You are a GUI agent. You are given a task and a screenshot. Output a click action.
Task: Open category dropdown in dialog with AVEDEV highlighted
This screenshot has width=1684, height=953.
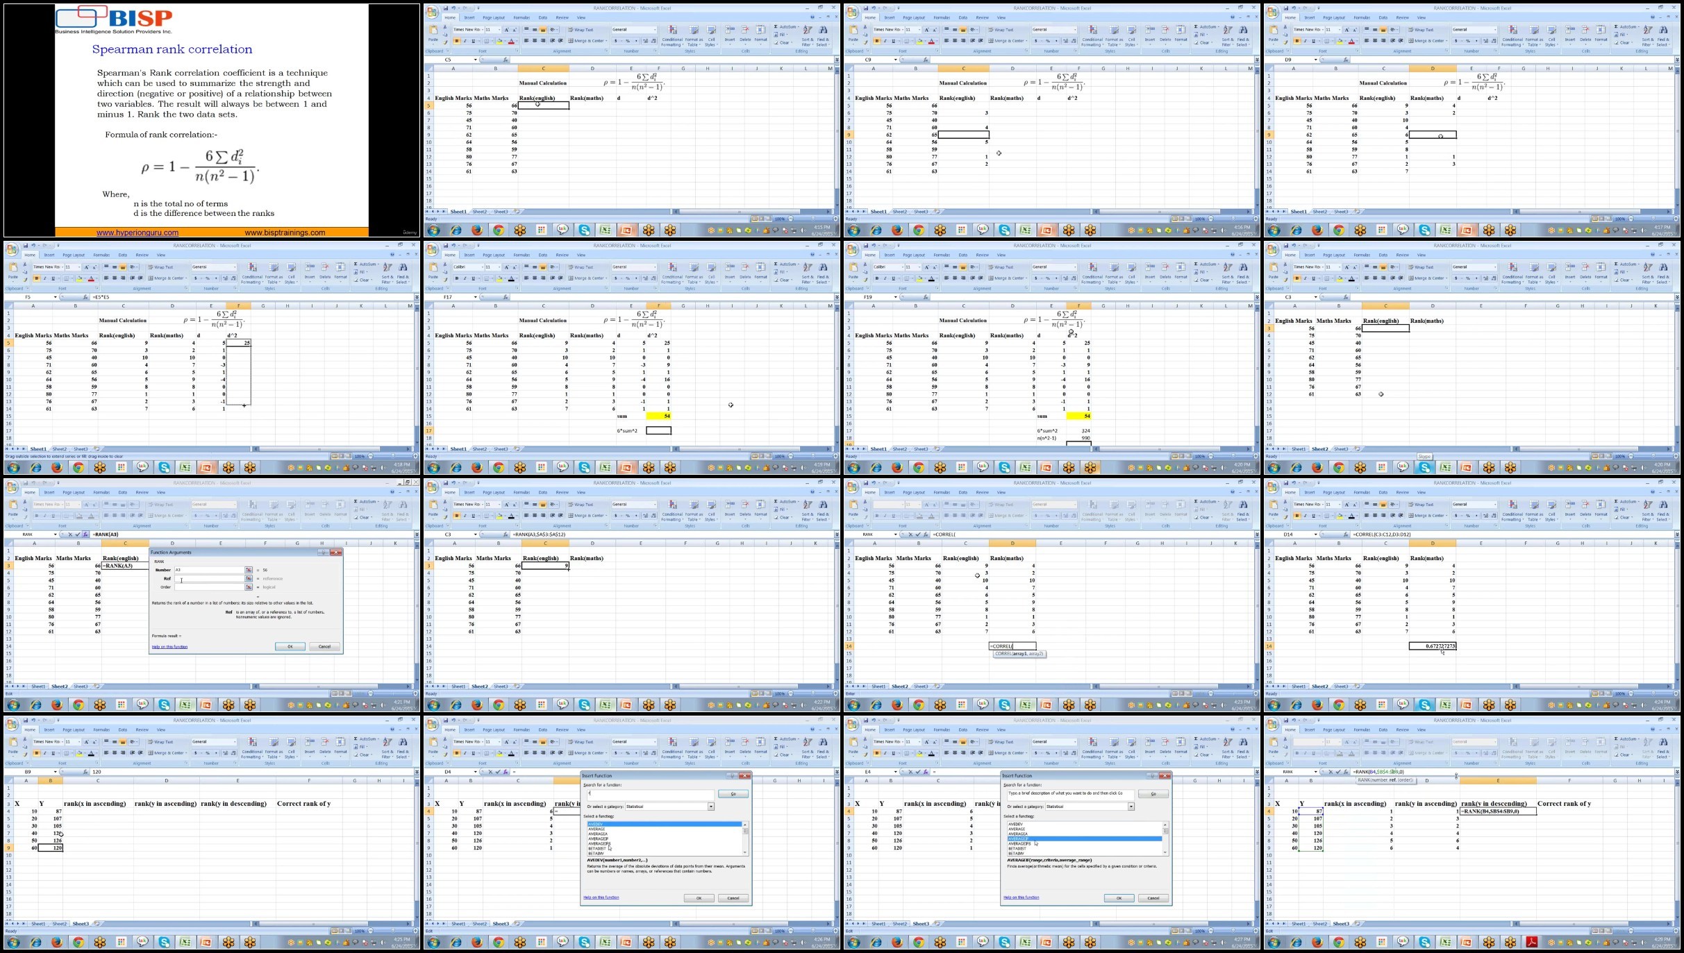click(x=710, y=807)
